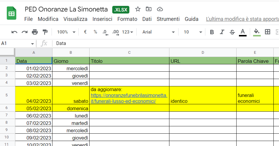Viewport: 279px width, 146px height.
Task: Activate the paint format tool
Action: pyautogui.click(x=45, y=32)
